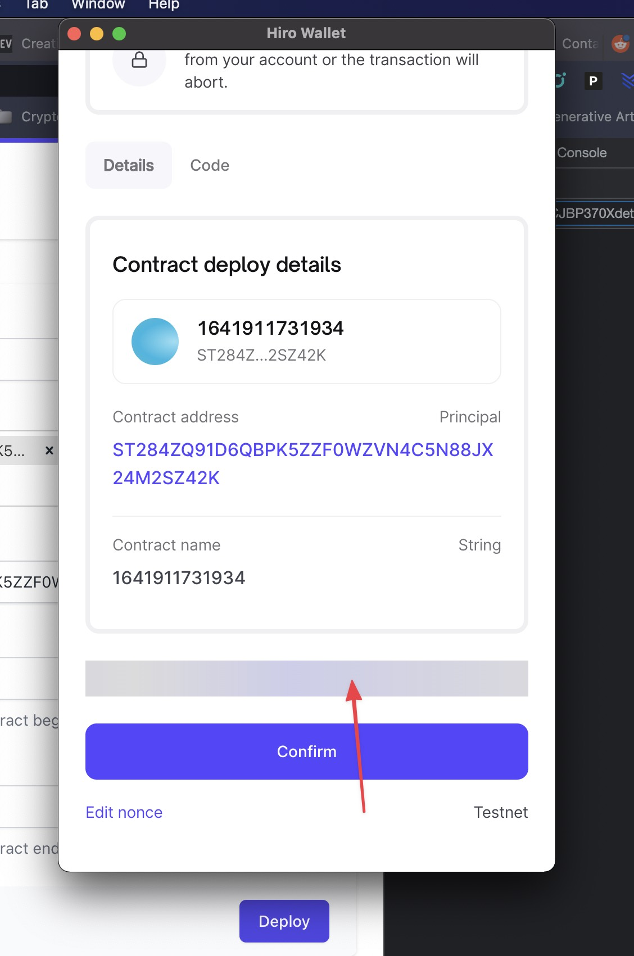Open Edit nonce settings
634x956 pixels.
[x=124, y=812]
